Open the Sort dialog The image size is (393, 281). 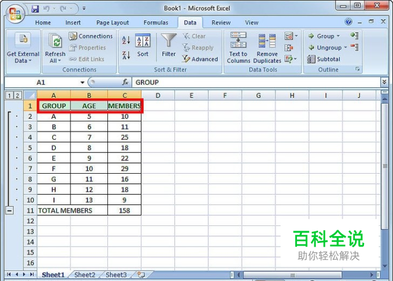pyautogui.click(x=143, y=45)
